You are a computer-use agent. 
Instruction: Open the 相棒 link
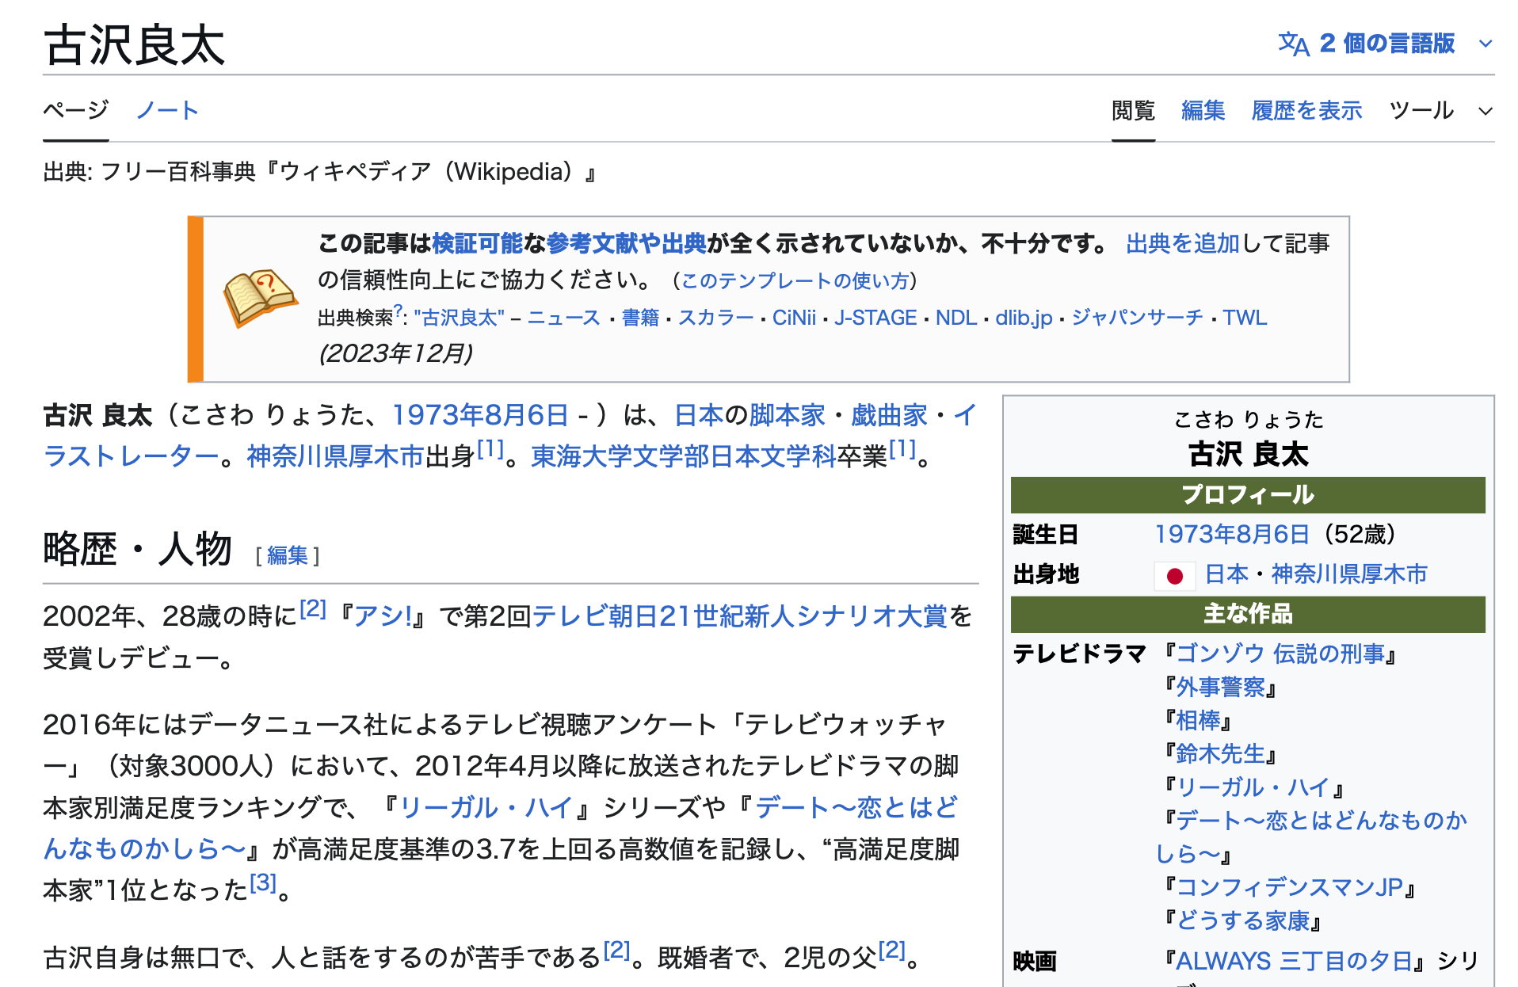coord(1198,720)
